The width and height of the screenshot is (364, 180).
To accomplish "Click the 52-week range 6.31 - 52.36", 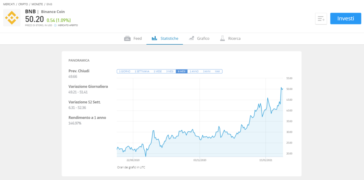I will tap(77, 108).
